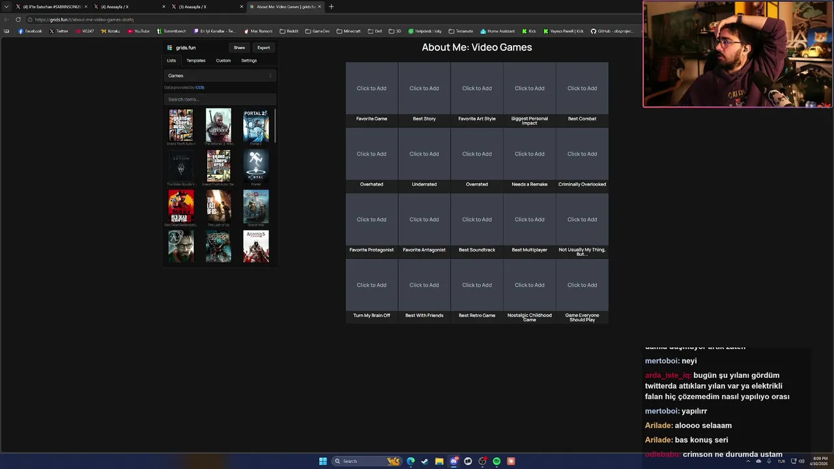Select the God of War cover
Screen dimensions: 834x469
256,206
